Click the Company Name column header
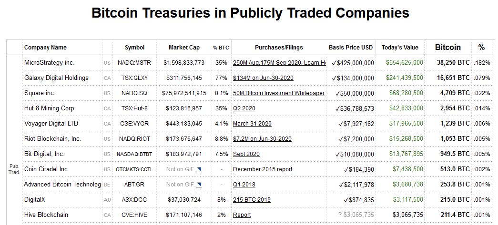The width and height of the screenshot is (498, 225). [45, 48]
